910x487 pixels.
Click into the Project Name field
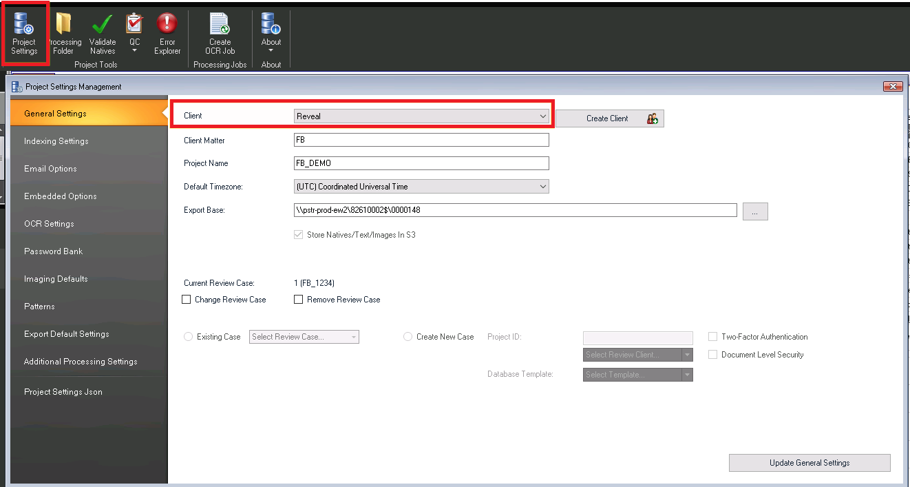421,163
